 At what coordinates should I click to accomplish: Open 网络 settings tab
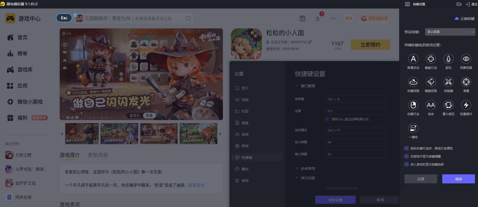pos(257,146)
